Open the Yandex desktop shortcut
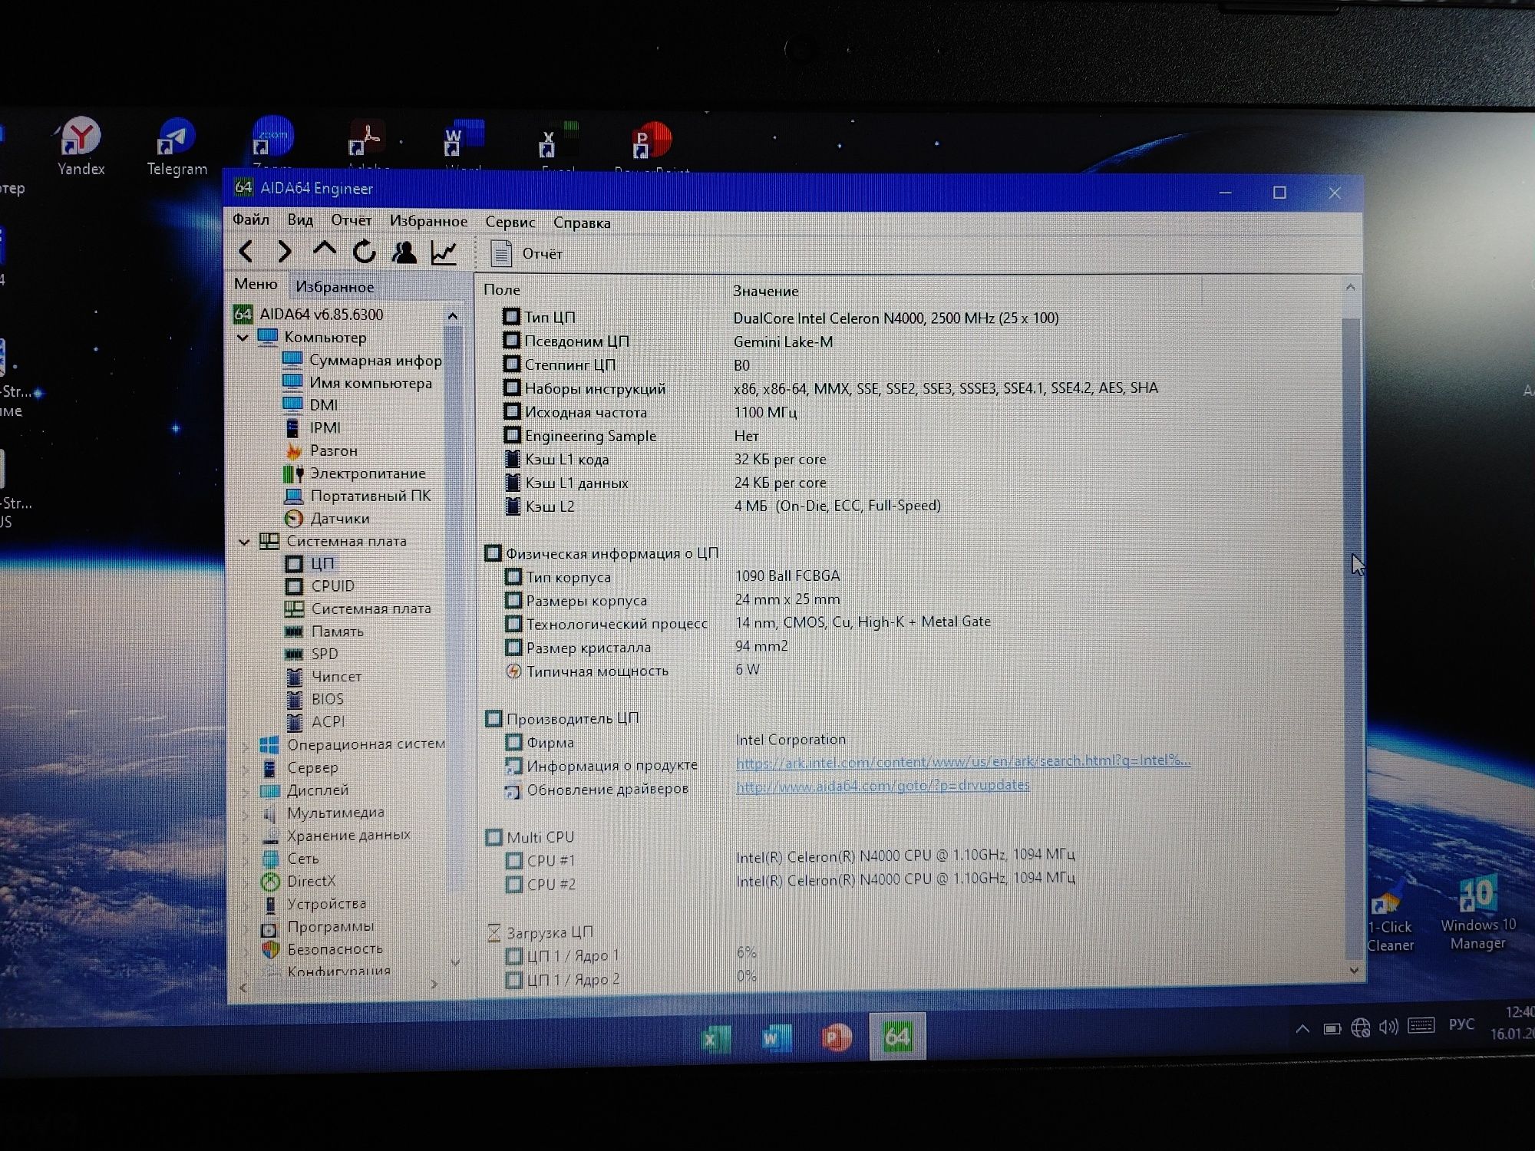 point(81,146)
